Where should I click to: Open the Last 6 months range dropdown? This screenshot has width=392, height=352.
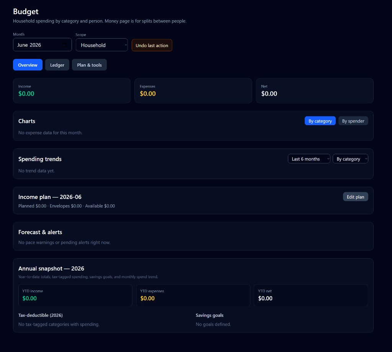point(309,159)
